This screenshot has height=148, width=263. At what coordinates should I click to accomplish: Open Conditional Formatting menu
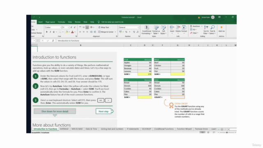point(146,30)
